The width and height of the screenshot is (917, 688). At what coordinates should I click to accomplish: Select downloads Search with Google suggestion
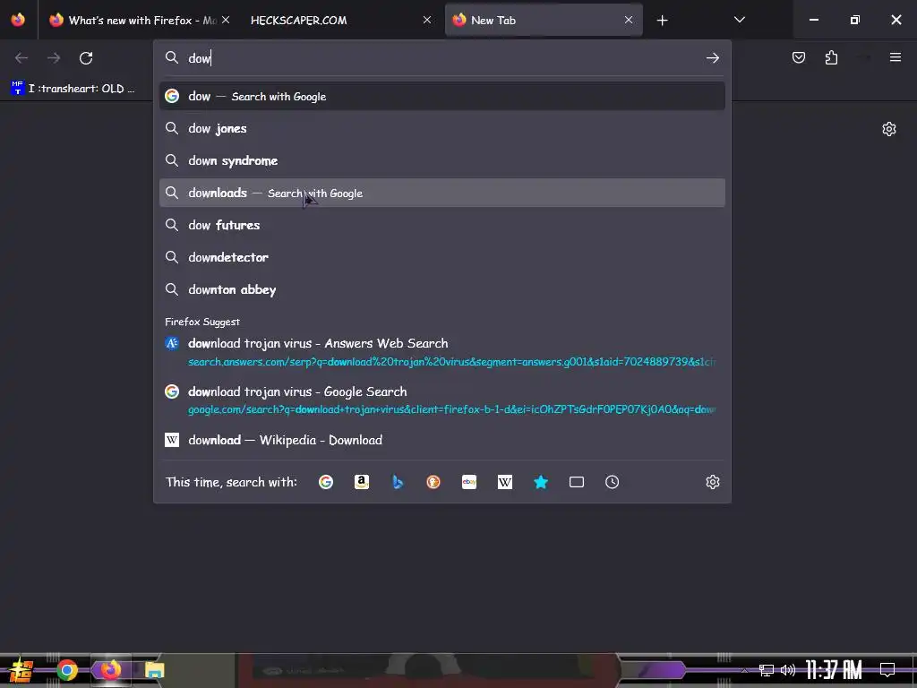442,193
